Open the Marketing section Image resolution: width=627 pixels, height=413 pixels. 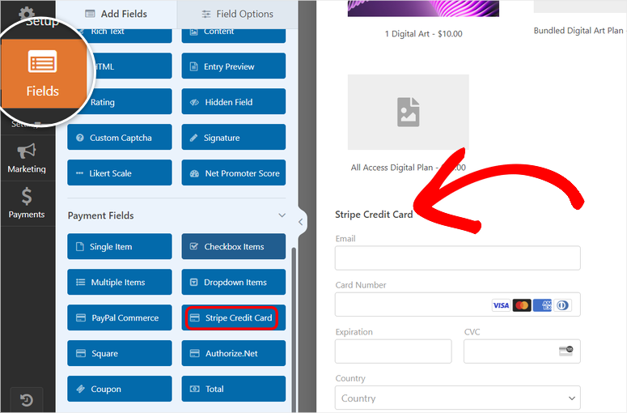pos(27,159)
